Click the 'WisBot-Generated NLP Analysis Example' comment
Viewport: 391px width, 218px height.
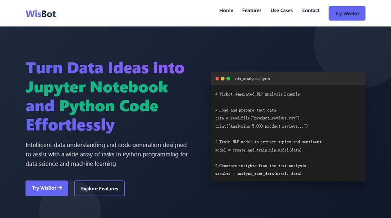[258, 94]
